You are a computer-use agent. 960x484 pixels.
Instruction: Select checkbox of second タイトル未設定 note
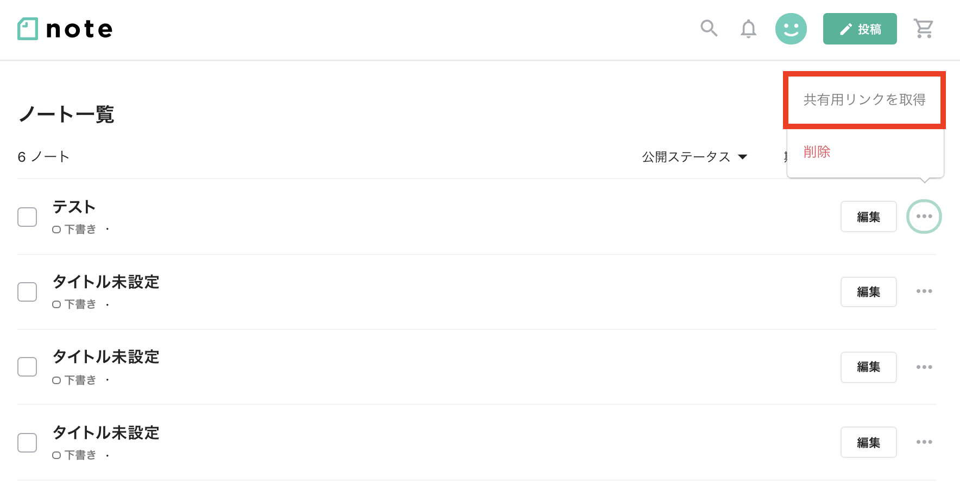(27, 367)
